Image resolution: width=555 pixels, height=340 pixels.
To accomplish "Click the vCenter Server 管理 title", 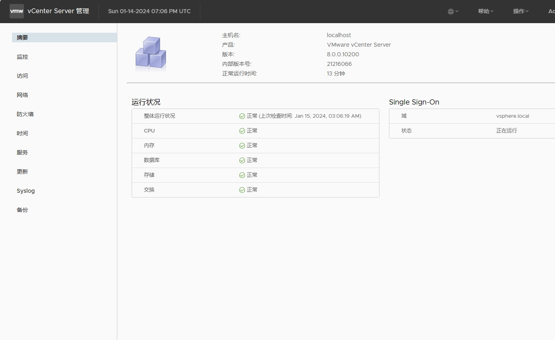I will (58, 11).
